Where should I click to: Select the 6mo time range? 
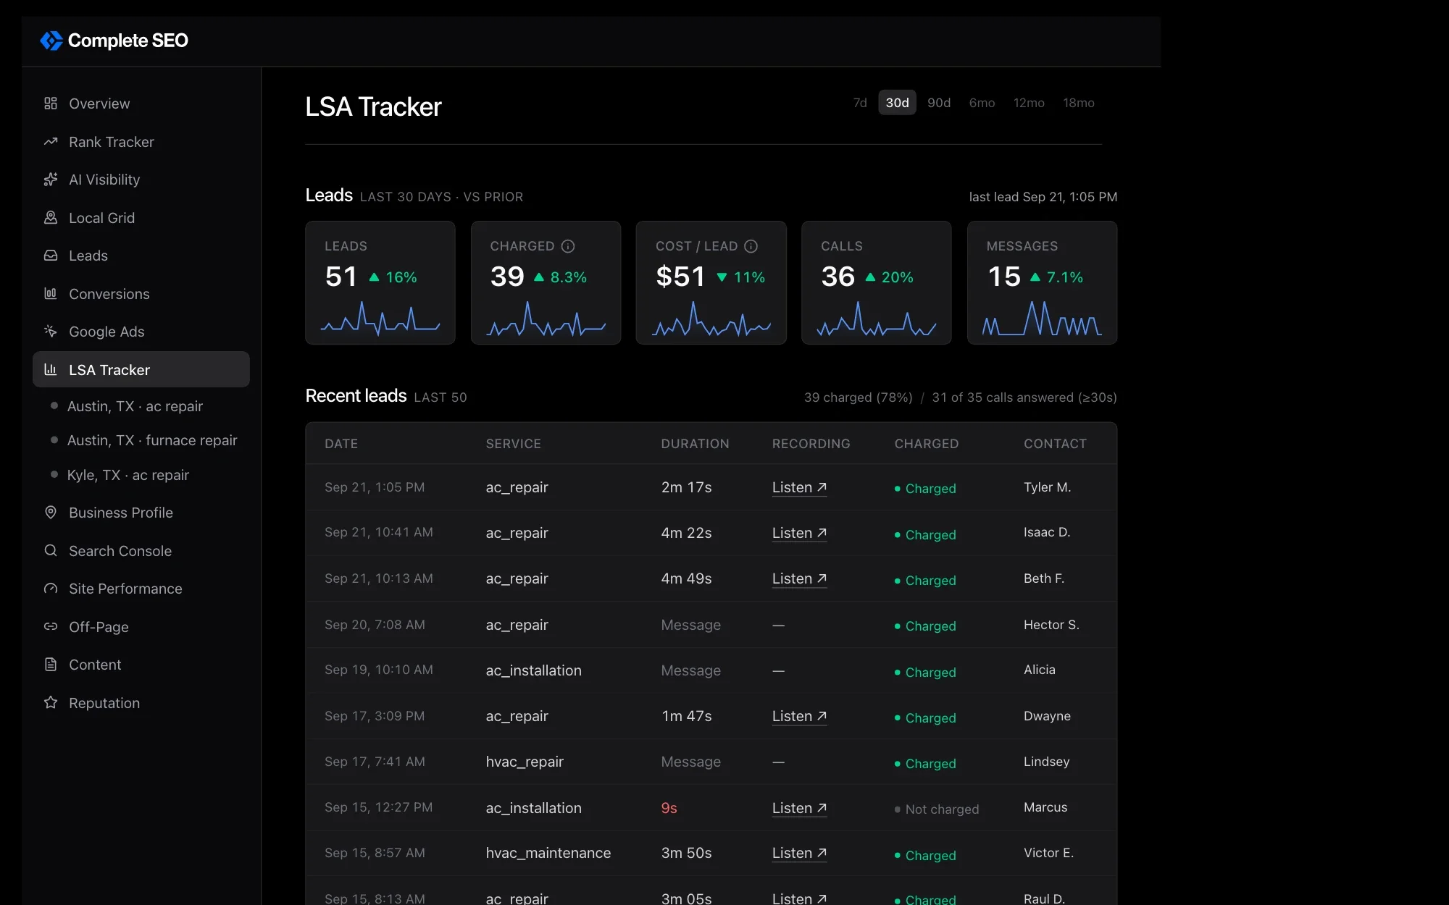point(982,103)
